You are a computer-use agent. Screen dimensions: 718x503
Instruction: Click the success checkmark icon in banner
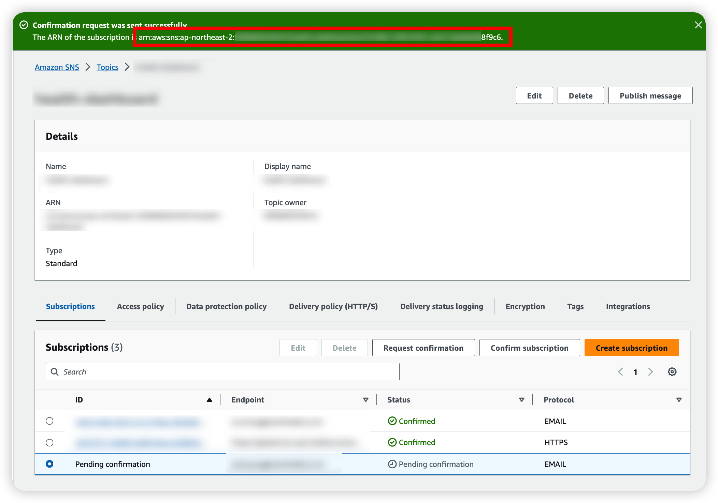click(x=24, y=25)
